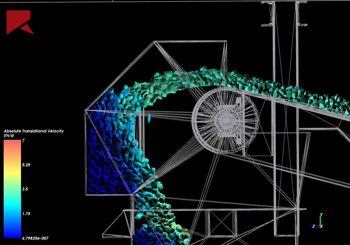Image resolution: width=350 pixels, height=245 pixels.
Task: Click the top peak of the chute hood
Action: click(x=155, y=41)
